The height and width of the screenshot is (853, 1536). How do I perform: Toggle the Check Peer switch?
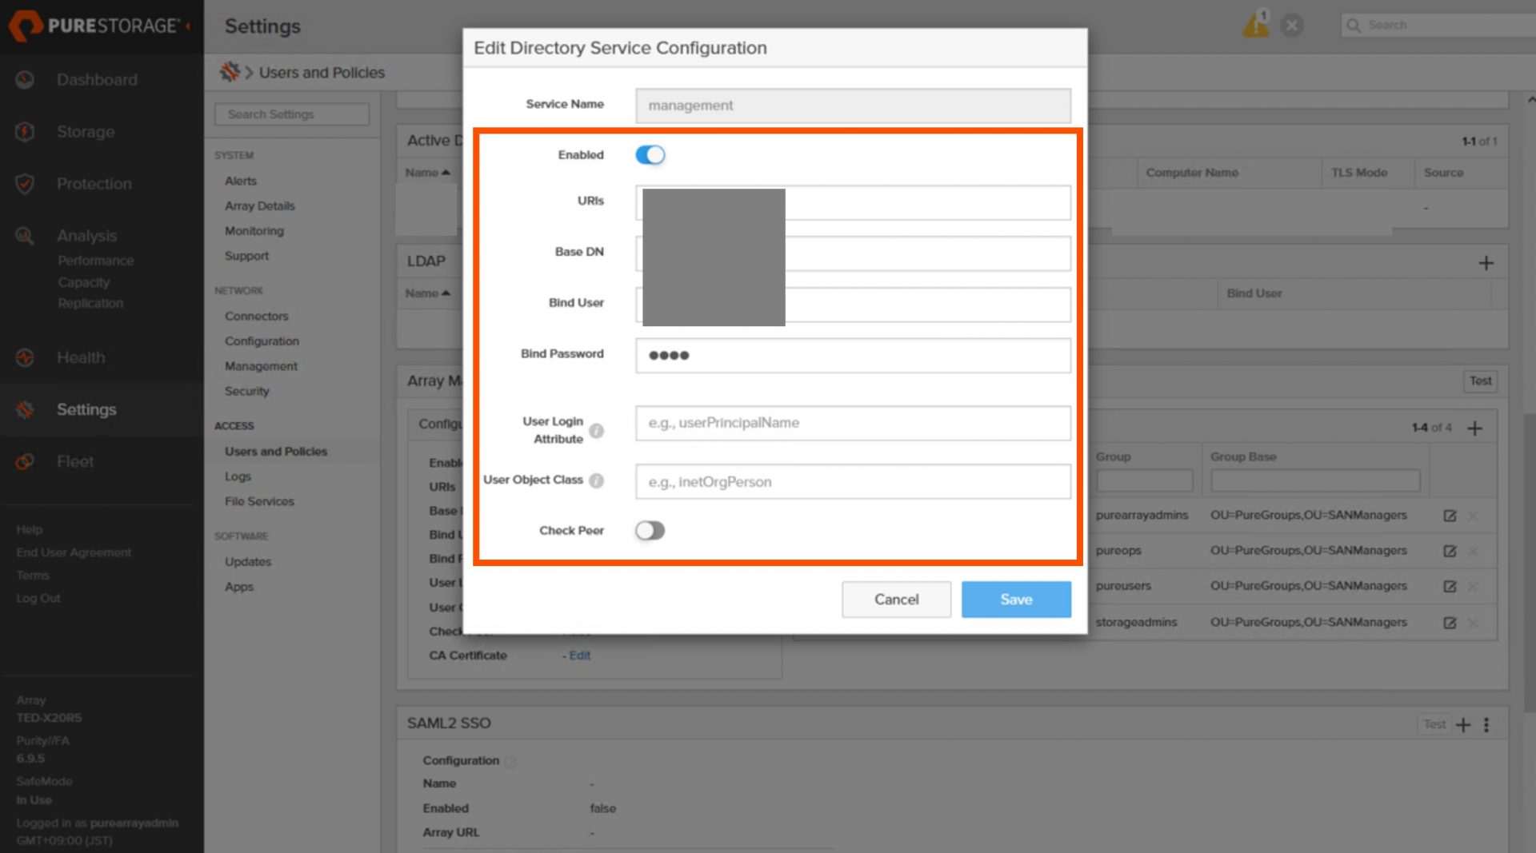pos(650,531)
